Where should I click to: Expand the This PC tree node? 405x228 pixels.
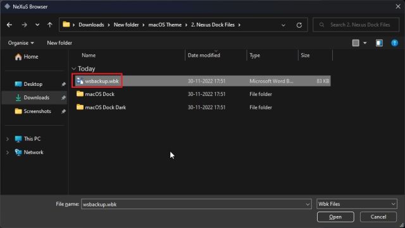pyautogui.click(x=8, y=139)
